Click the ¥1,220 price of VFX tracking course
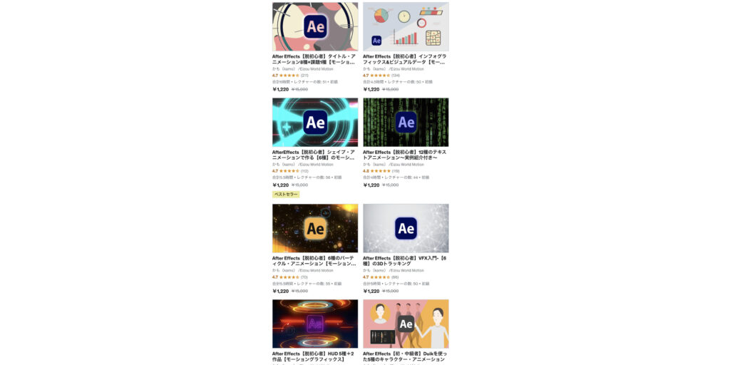The image size is (730, 365). pyautogui.click(x=371, y=291)
